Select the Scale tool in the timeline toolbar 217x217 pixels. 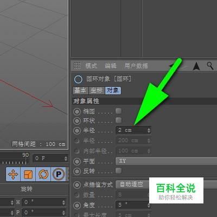pyautogui.click(x=28, y=174)
